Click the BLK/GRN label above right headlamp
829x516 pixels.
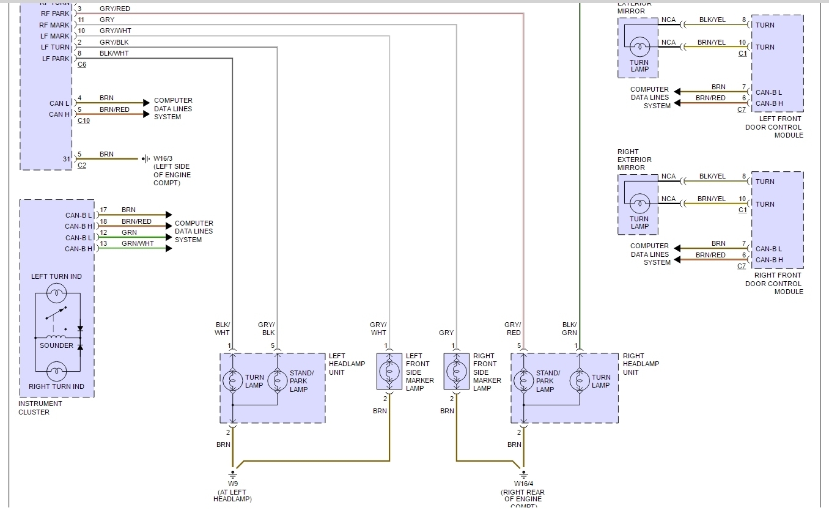pos(569,329)
